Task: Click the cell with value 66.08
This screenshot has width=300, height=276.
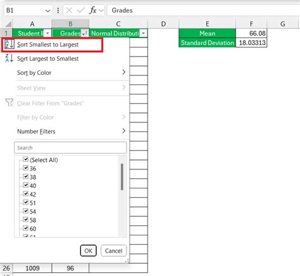Action: [251, 33]
